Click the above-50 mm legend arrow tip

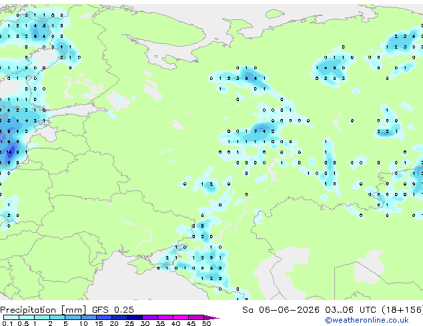pos(211,317)
